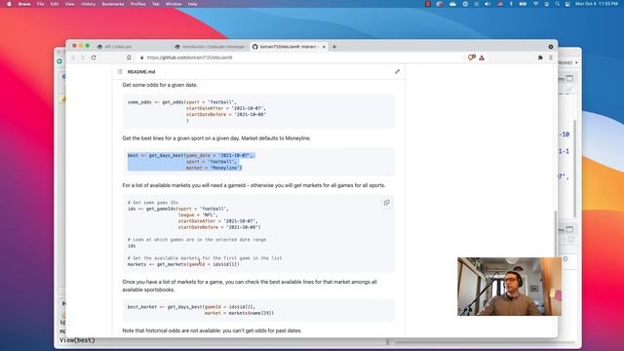This screenshot has width=624, height=351.
Task: Click the cloud icon in the menu bar
Action: 452,4
